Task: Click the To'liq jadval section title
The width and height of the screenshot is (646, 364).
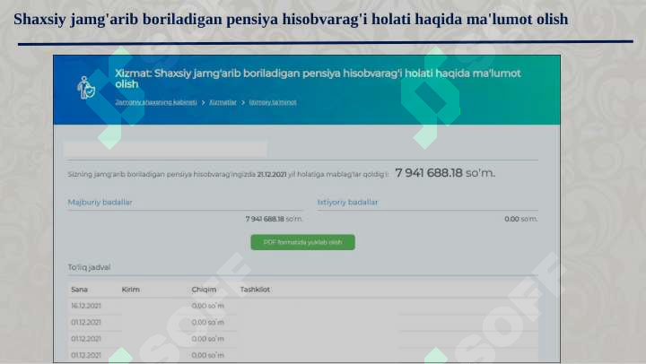Action: tap(89, 267)
